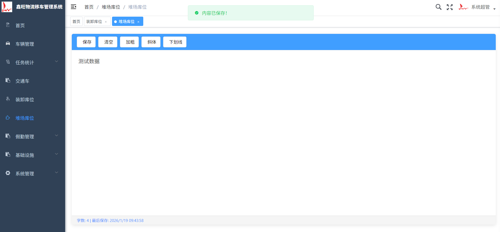Viewport: 500px width, 232px height.
Task: Click the 系统超管 user name
Action: pyautogui.click(x=480, y=7)
